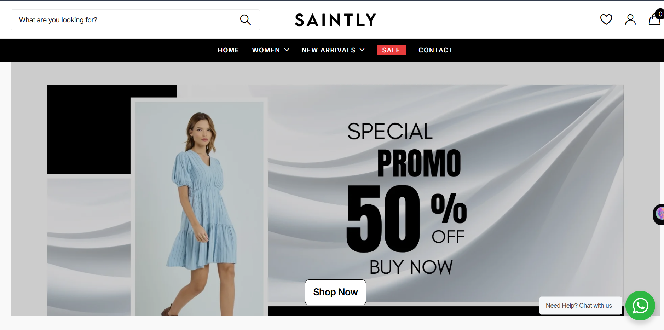The height and width of the screenshot is (330, 664).
Task: Open the user account icon
Action: tap(630, 19)
